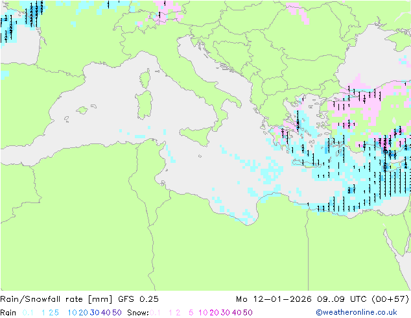Pick the Snow legend value 10

point(203,313)
